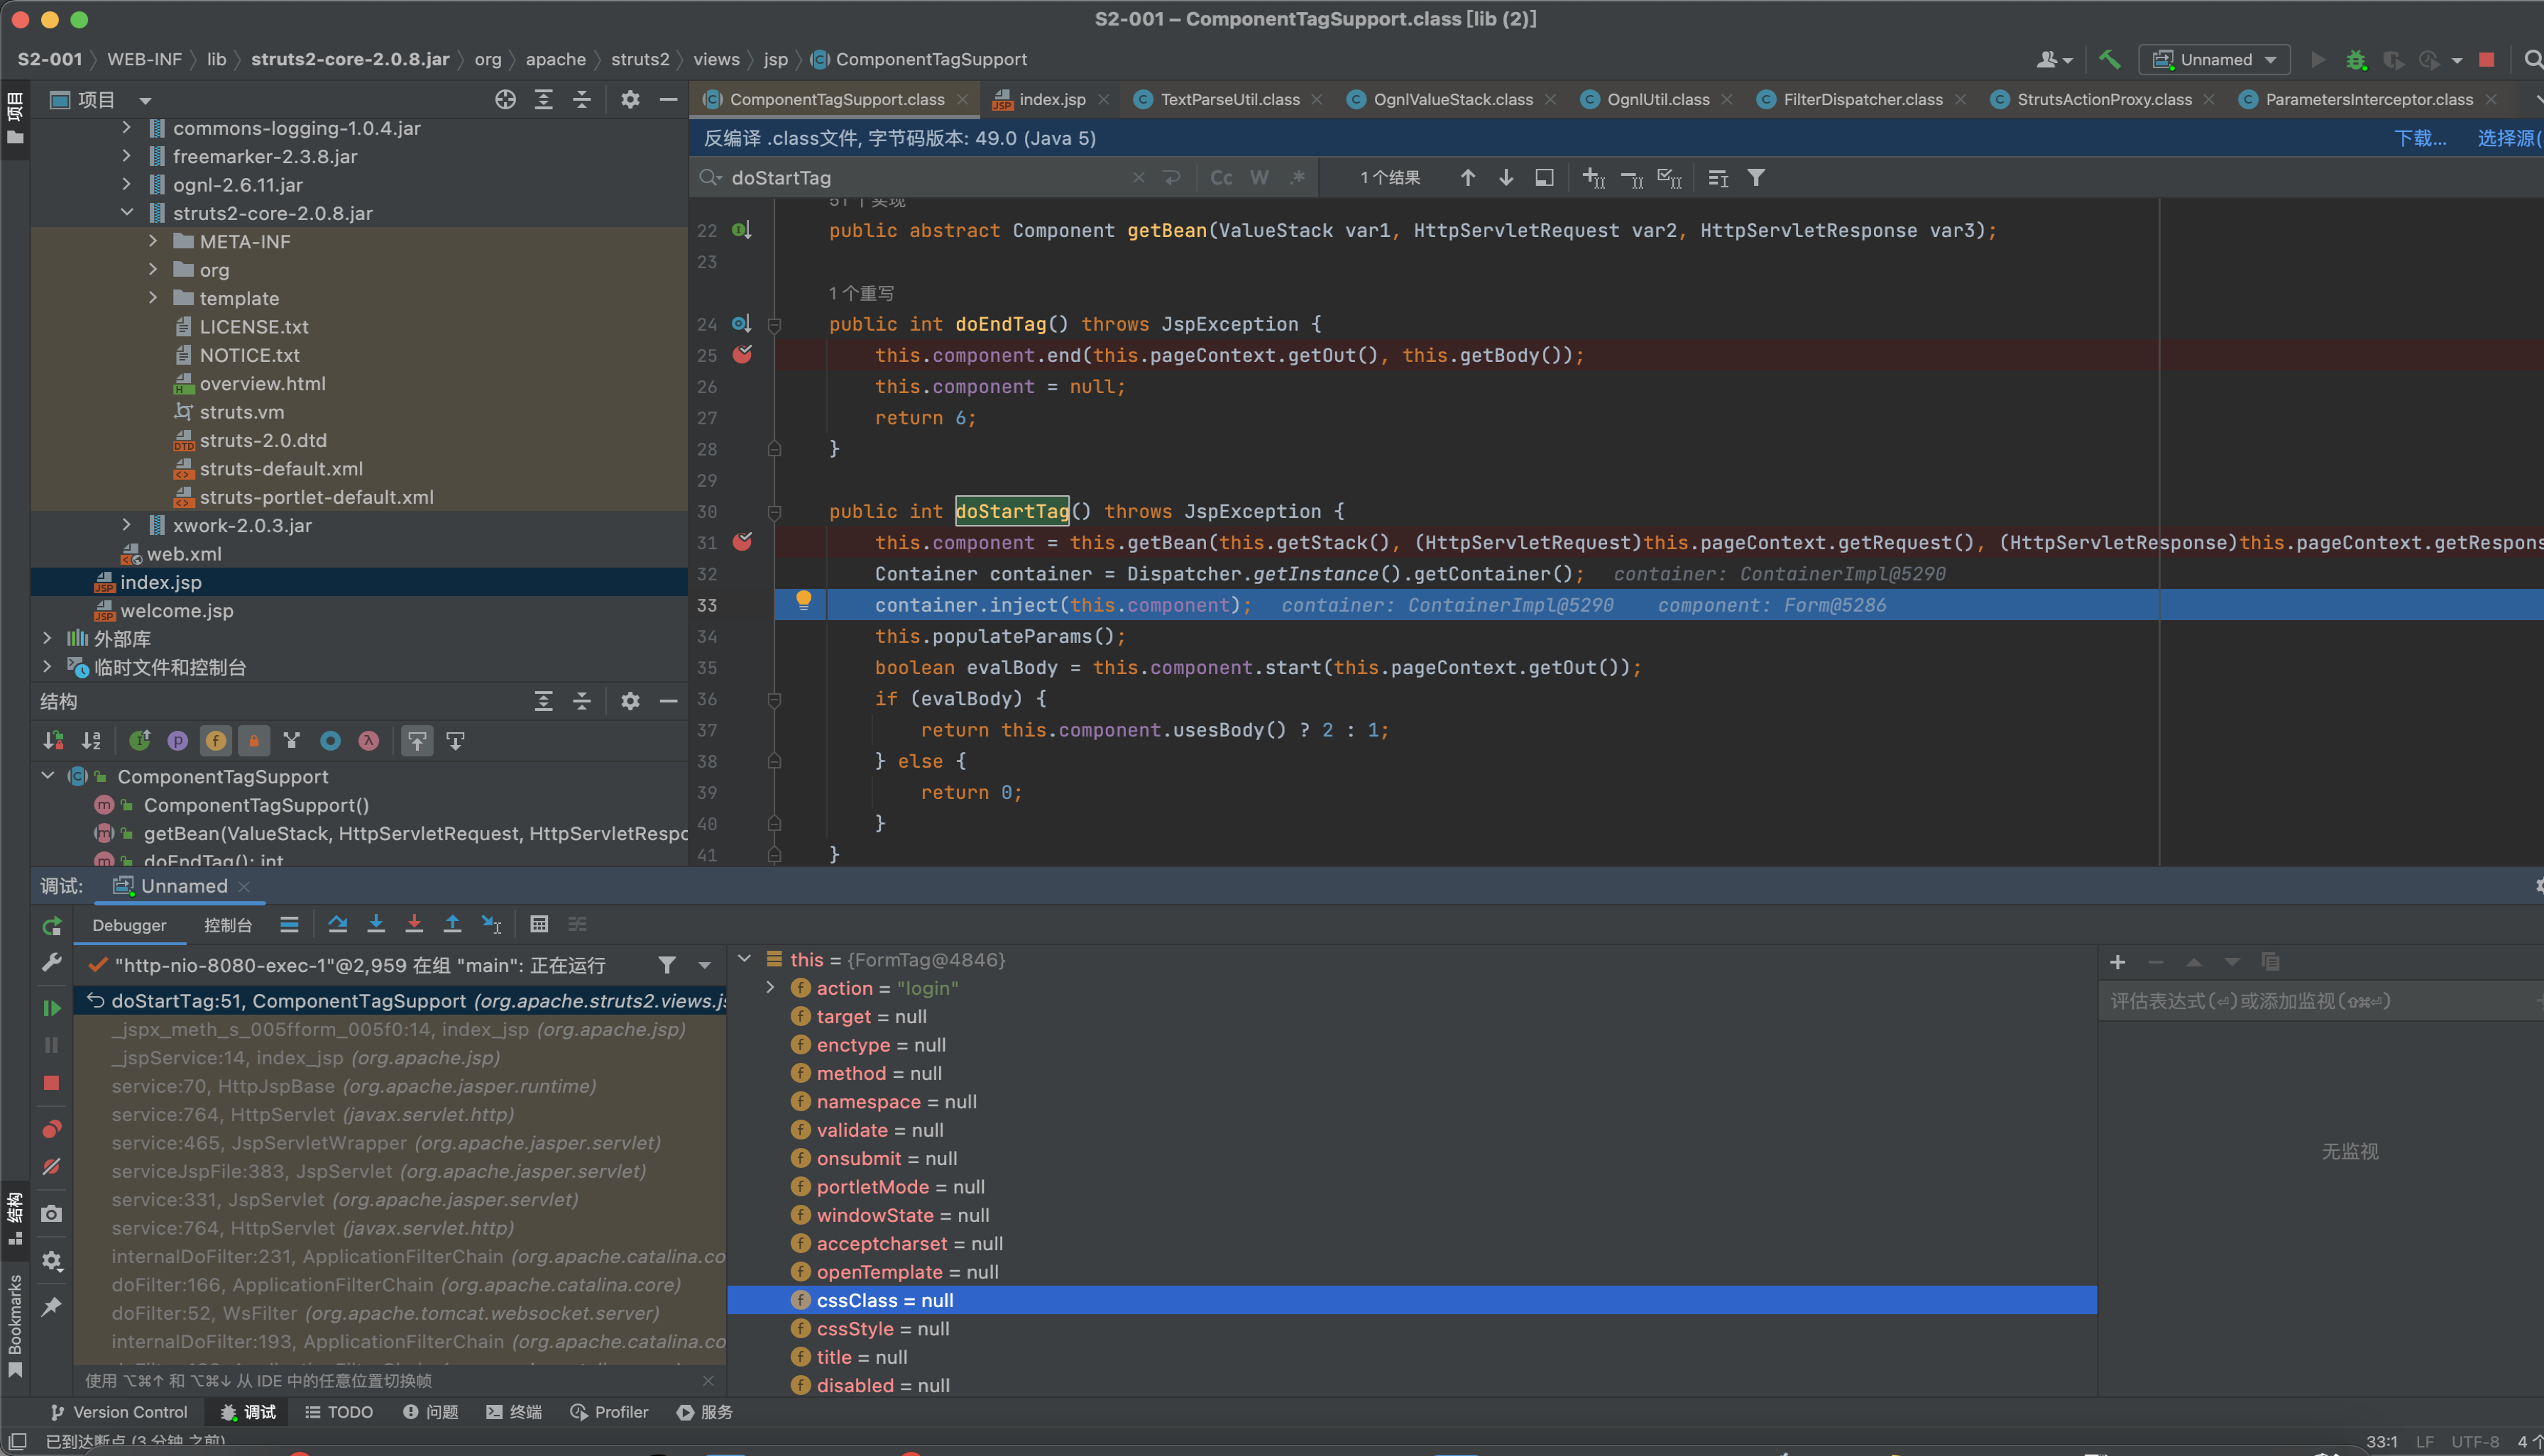Collapse struts2-core-2.0.8.jar node
The height and width of the screenshot is (1456, 2544).
[x=126, y=212]
